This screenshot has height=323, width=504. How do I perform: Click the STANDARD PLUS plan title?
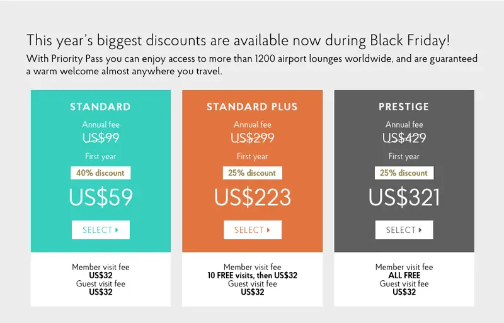pos(253,106)
